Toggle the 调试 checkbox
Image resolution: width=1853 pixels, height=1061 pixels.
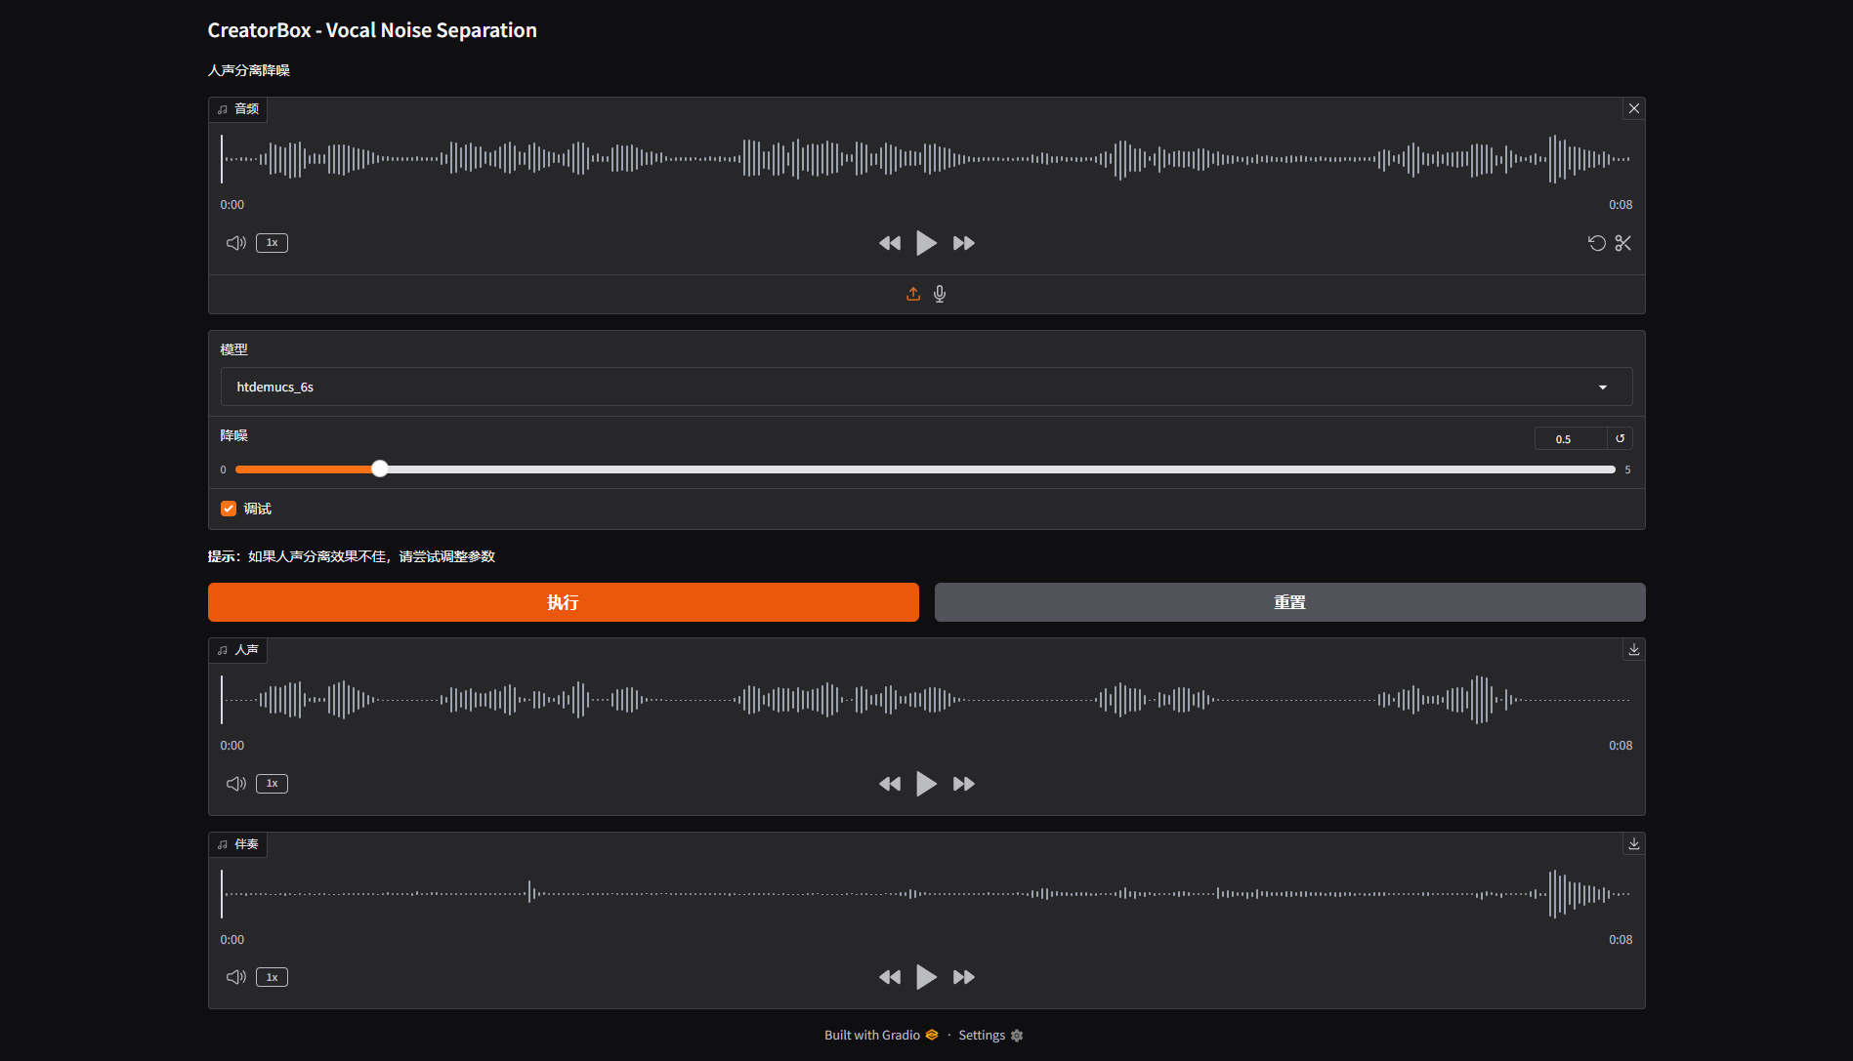click(x=229, y=509)
